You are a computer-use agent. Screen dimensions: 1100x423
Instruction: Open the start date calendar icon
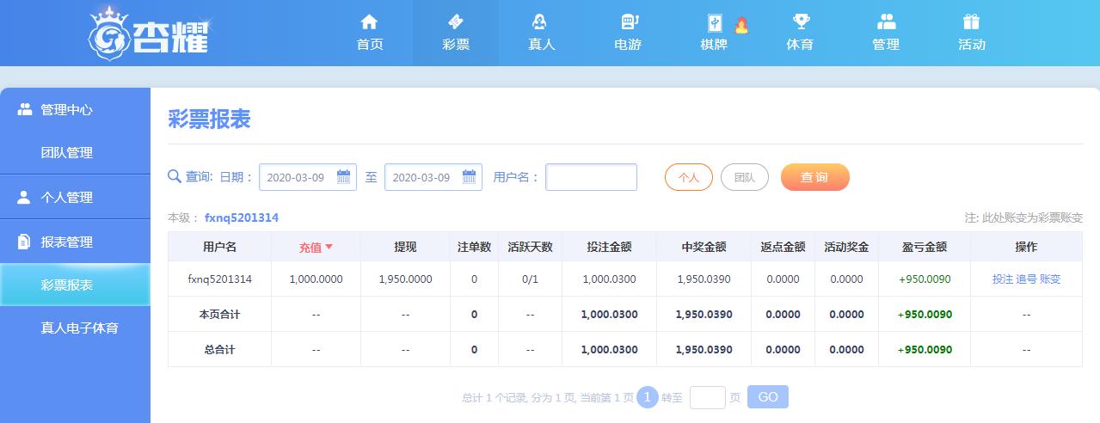[343, 177]
